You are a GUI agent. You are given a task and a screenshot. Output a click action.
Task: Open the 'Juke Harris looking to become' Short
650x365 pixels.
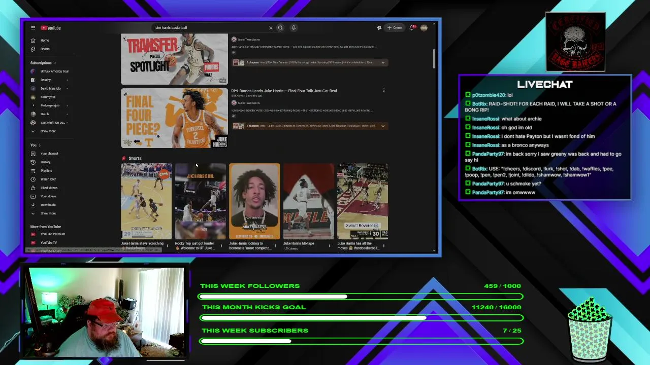click(x=254, y=201)
